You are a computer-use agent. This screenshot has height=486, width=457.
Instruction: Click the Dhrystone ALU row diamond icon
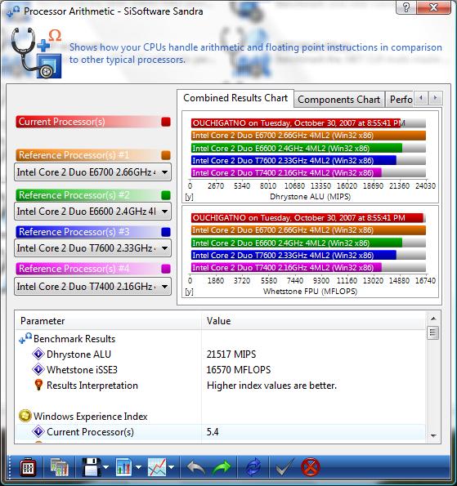38,354
